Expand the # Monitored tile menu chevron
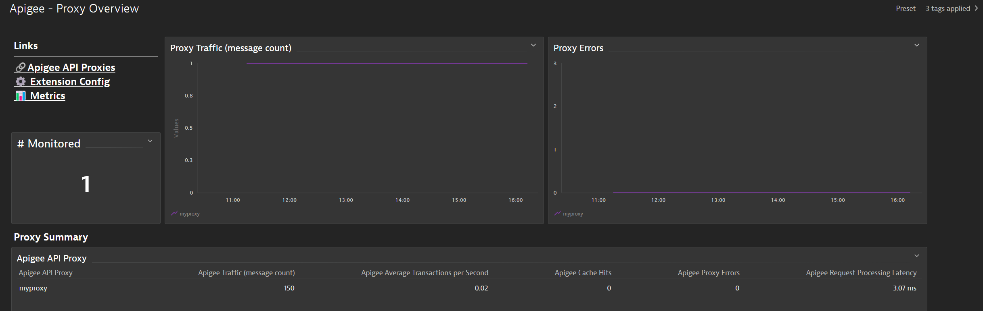The width and height of the screenshot is (983, 311). (150, 141)
